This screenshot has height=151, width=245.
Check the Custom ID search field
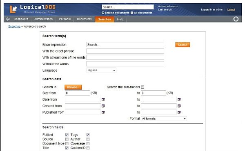tap(88, 148)
